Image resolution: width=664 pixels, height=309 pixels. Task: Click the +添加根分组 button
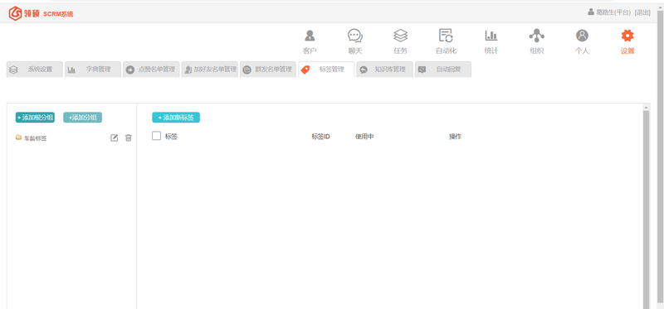tap(35, 118)
